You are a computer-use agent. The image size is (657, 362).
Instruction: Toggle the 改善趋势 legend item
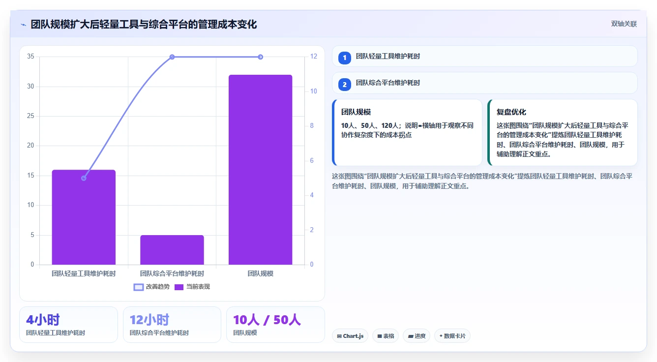(152, 287)
